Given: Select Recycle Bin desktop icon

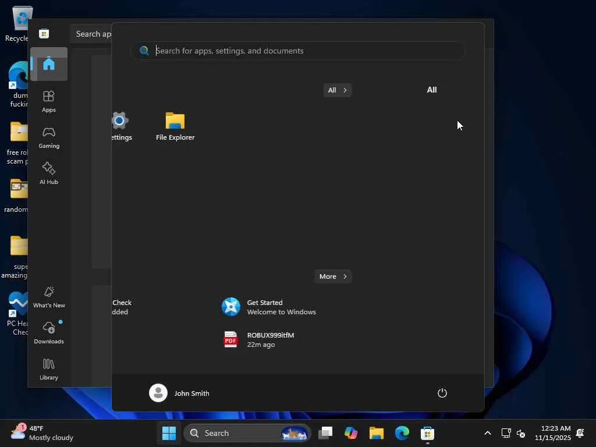Looking at the screenshot, I should (17, 23).
